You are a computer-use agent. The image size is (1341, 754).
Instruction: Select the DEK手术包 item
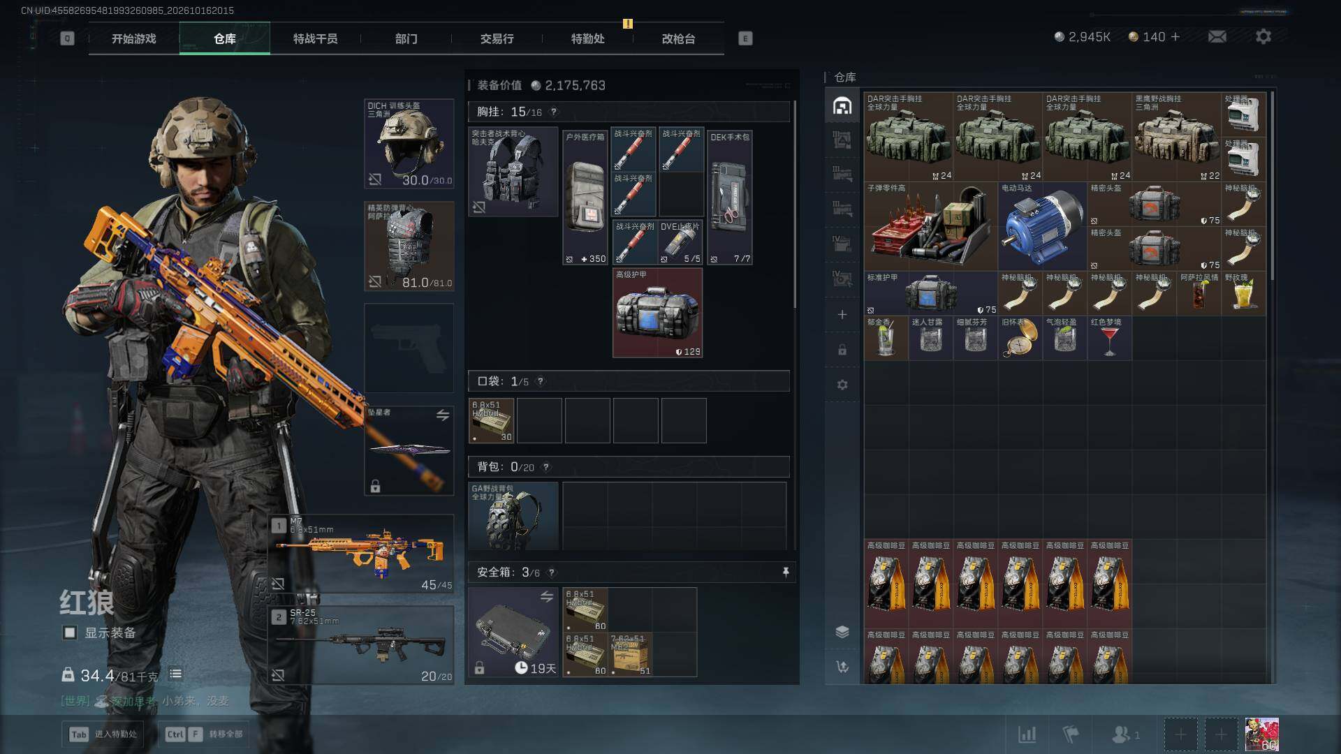point(730,197)
